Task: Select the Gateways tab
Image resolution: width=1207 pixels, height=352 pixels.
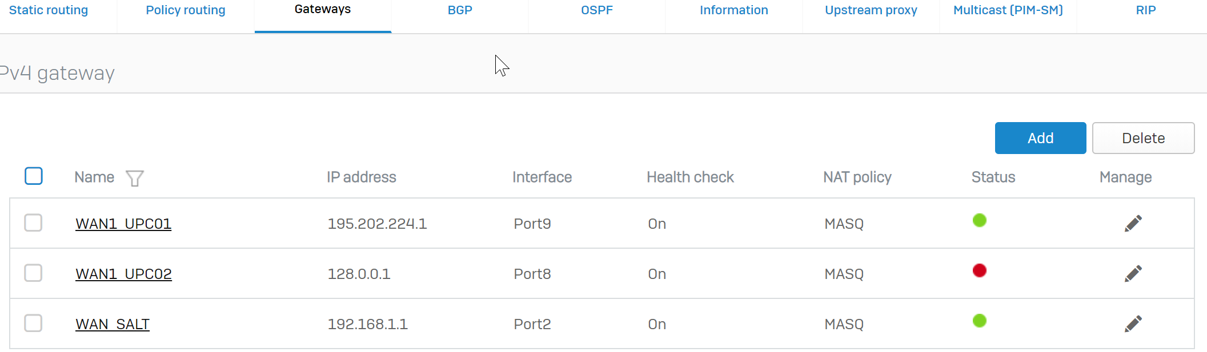Action: point(323,9)
